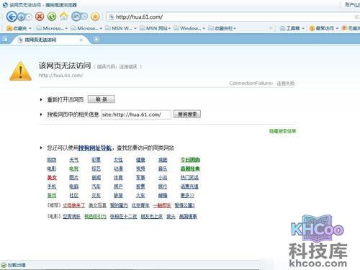Open the 小说 novels link
This screenshot has height=270, width=360.
coord(163,178)
